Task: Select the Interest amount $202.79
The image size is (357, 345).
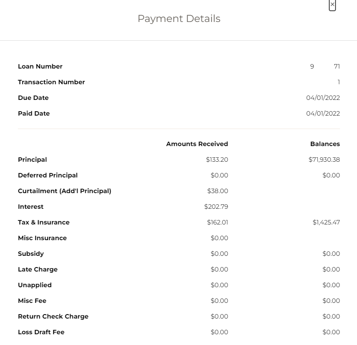Action: coord(216,207)
